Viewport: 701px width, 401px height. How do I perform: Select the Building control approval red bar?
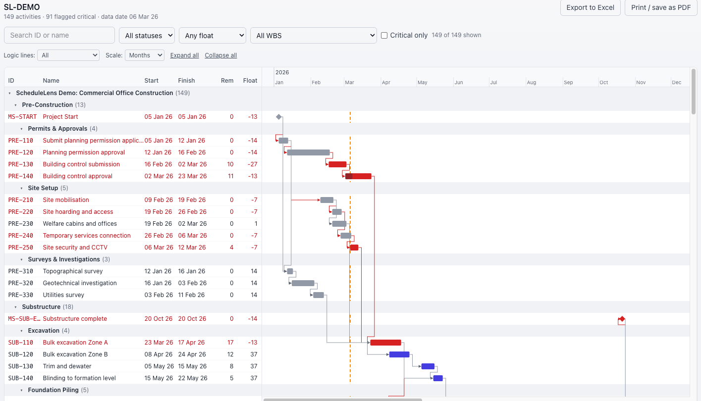358,176
